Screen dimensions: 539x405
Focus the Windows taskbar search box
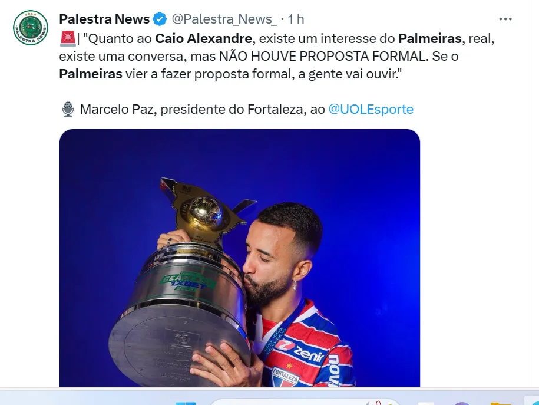click(304, 402)
